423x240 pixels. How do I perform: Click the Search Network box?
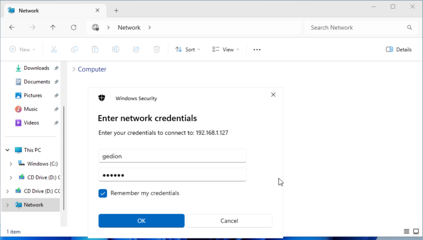click(355, 28)
